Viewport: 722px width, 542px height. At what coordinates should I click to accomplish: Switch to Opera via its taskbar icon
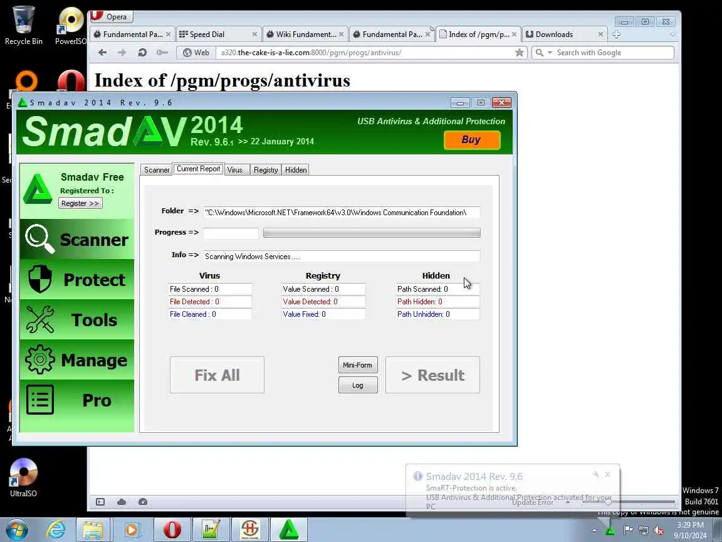coord(172,530)
